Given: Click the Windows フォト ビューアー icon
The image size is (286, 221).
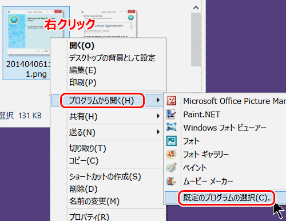Looking at the screenshot, I should tap(172, 127).
